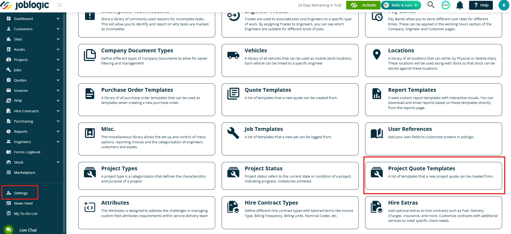This screenshot has height=234, width=511.
Task: Click the Vehicles truck icon
Action: point(233,55)
